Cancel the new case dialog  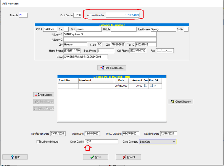[128, 157]
